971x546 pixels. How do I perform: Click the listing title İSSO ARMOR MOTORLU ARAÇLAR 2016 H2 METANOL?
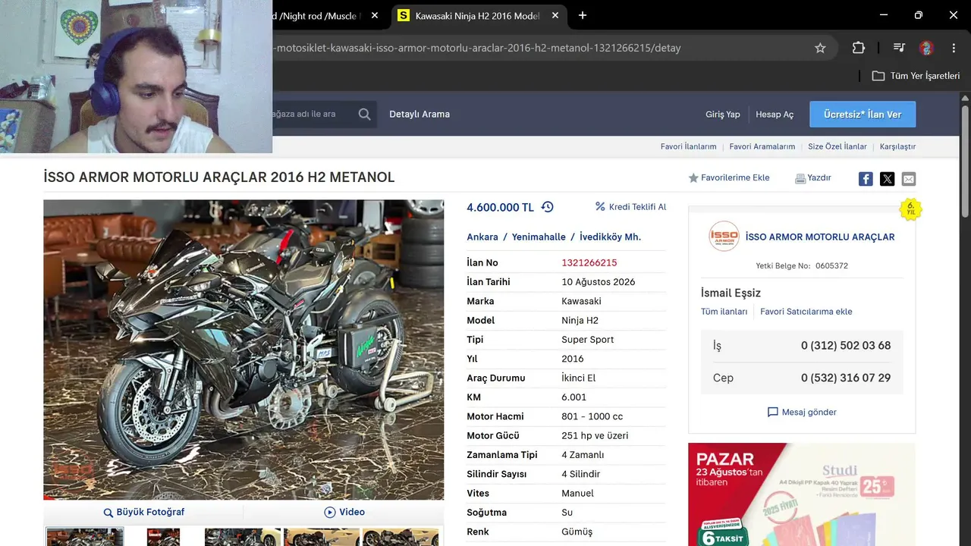[x=219, y=177]
